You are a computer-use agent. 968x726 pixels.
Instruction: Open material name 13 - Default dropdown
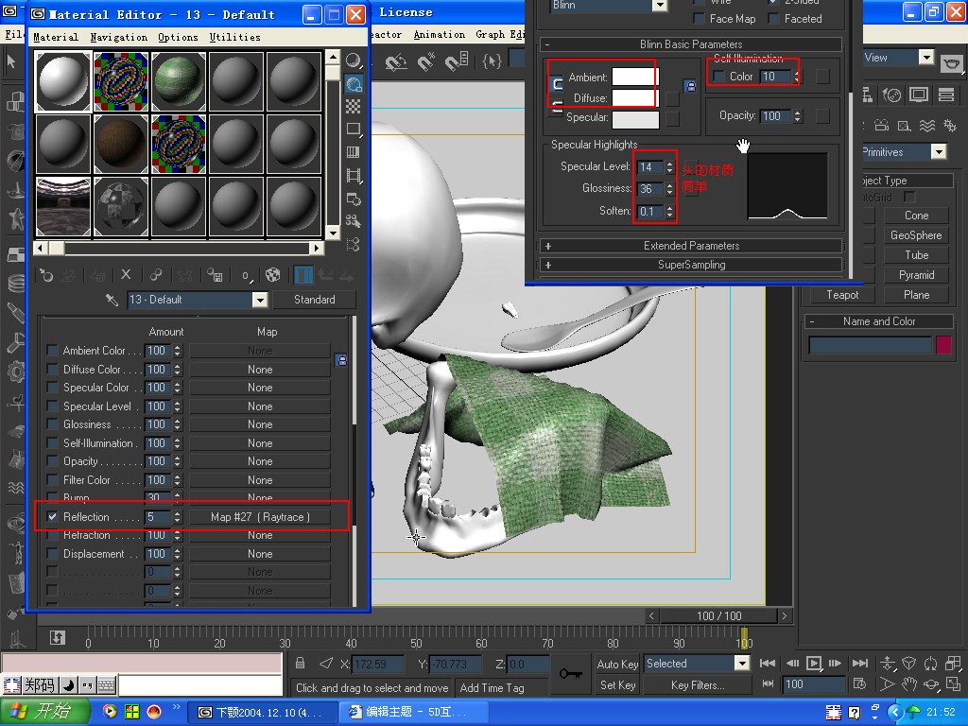coord(260,300)
